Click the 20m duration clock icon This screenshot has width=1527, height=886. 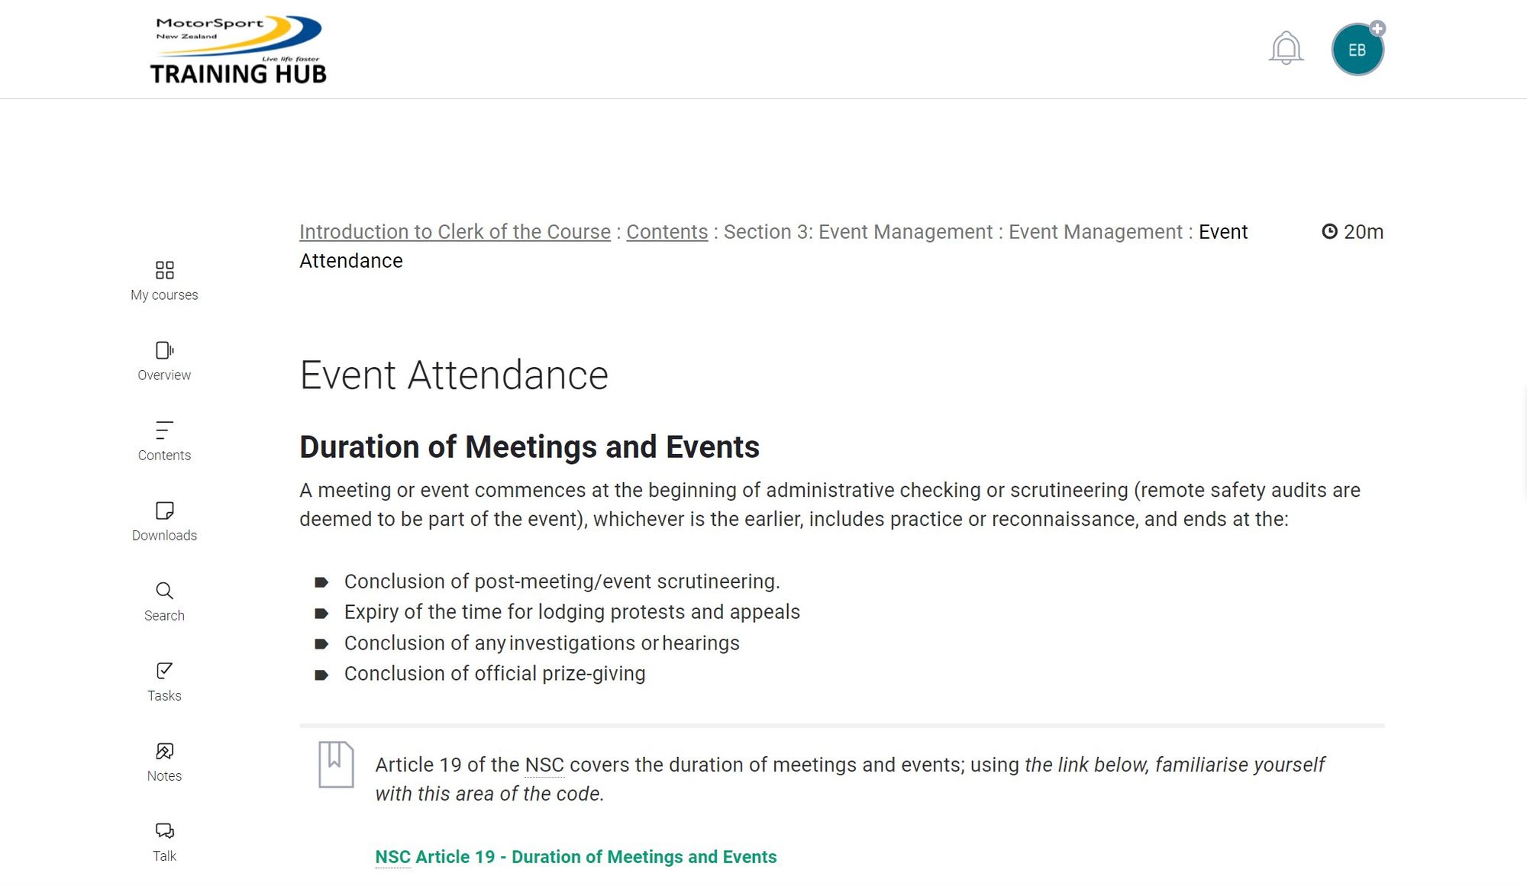pyautogui.click(x=1329, y=231)
